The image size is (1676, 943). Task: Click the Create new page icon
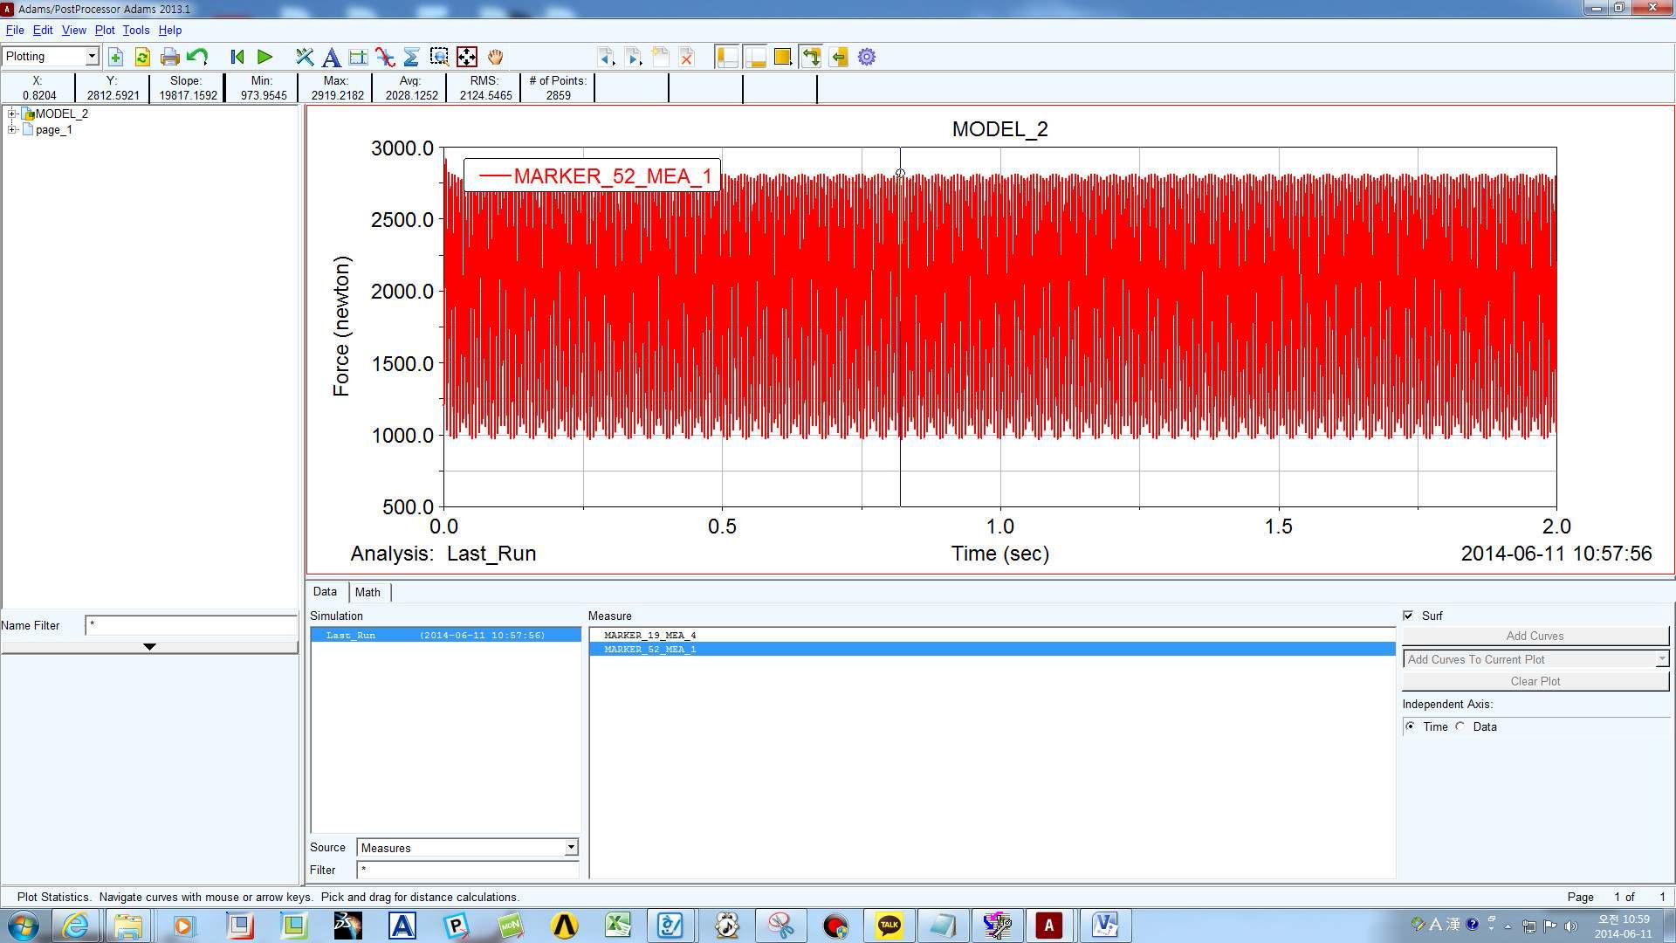tap(661, 57)
